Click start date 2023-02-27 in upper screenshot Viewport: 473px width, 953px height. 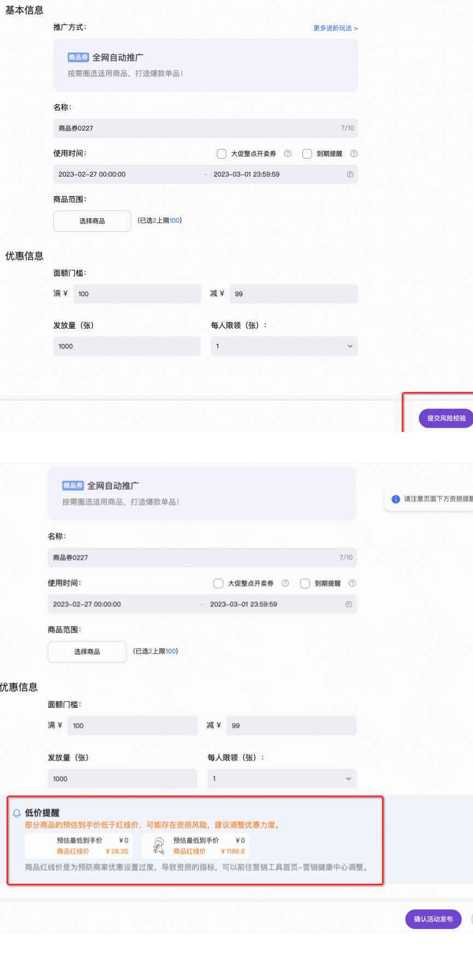pos(92,174)
